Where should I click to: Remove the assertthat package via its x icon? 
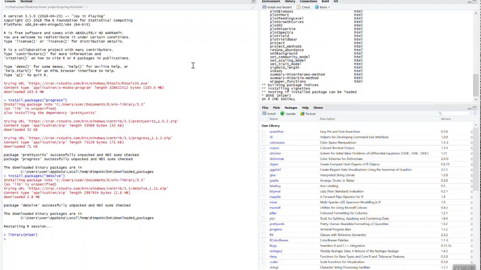click(x=472, y=132)
